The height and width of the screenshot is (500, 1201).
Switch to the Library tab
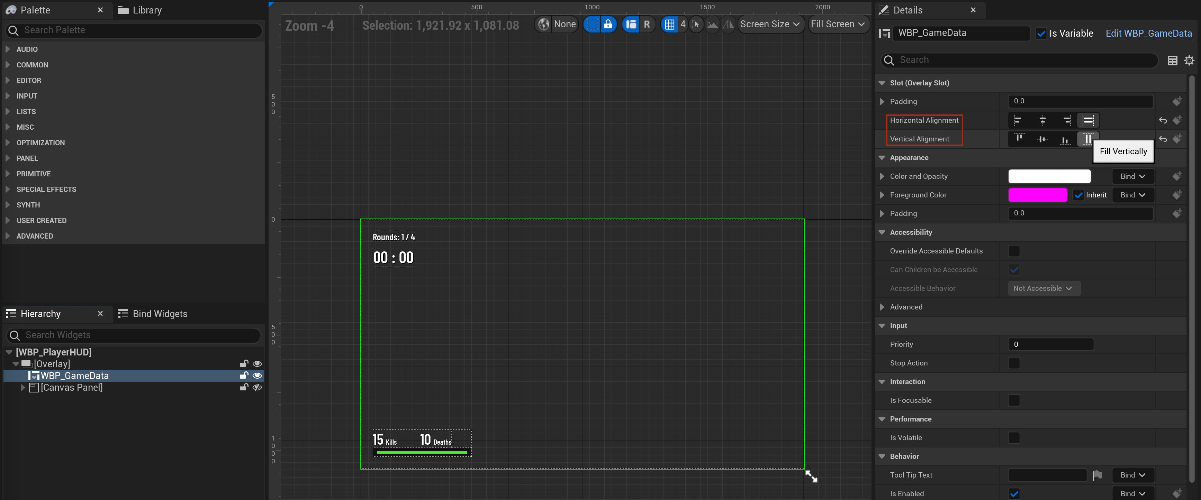(139, 10)
